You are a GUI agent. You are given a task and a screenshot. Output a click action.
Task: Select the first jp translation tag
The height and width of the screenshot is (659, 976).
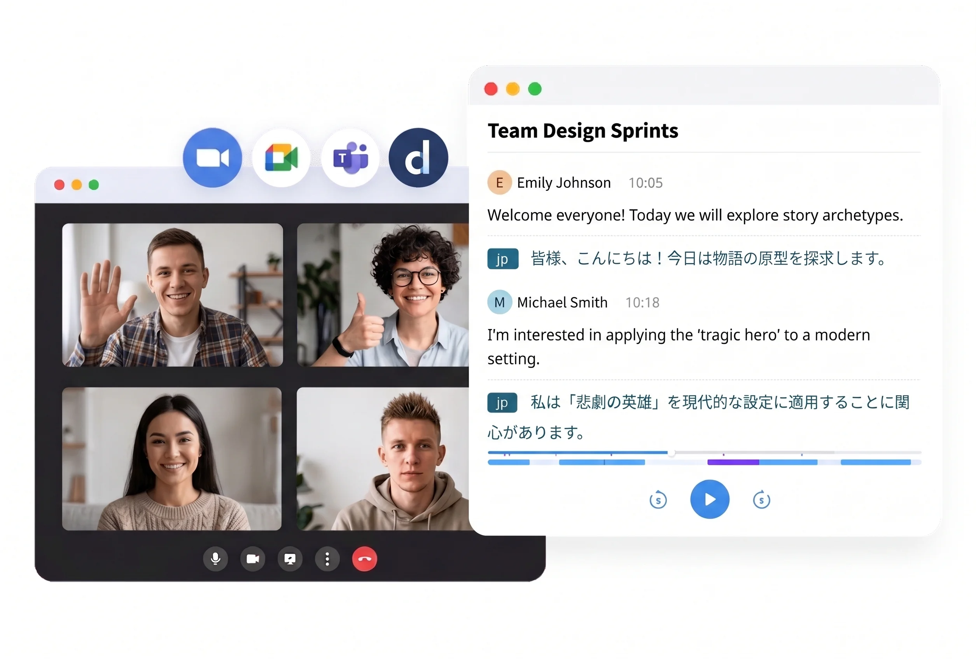503,259
